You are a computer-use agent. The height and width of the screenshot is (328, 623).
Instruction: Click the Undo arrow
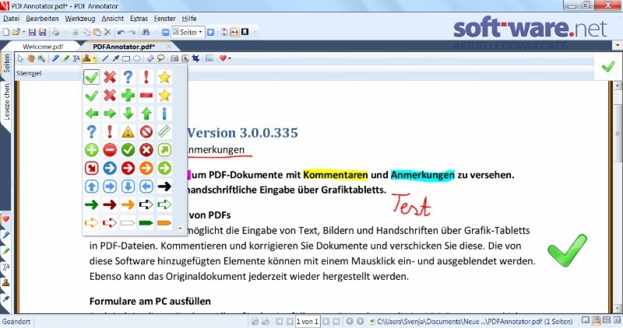click(121, 32)
